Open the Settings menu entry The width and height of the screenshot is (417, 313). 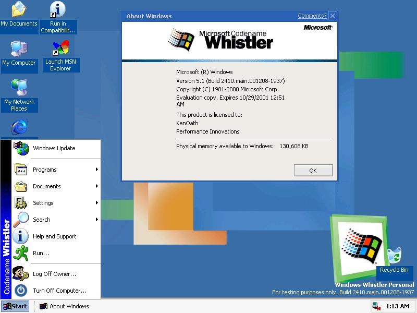tap(56, 203)
